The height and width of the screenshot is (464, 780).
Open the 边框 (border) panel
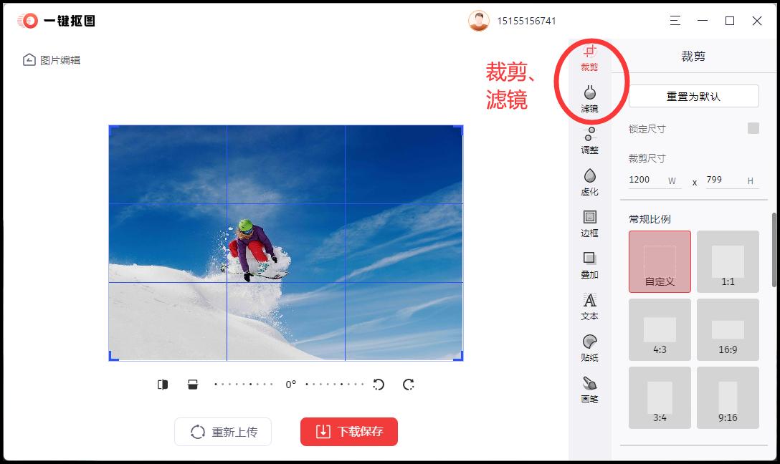pyautogui.click(x=589, y=223)
